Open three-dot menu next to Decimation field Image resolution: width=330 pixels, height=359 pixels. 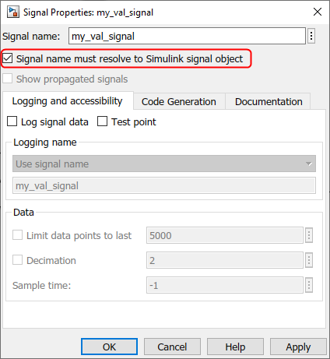(x=309, y=260)
